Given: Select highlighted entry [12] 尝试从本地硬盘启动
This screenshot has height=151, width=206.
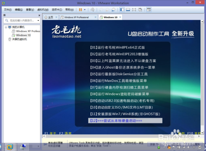Looking at the screenshot, I should tap(125, 121).
